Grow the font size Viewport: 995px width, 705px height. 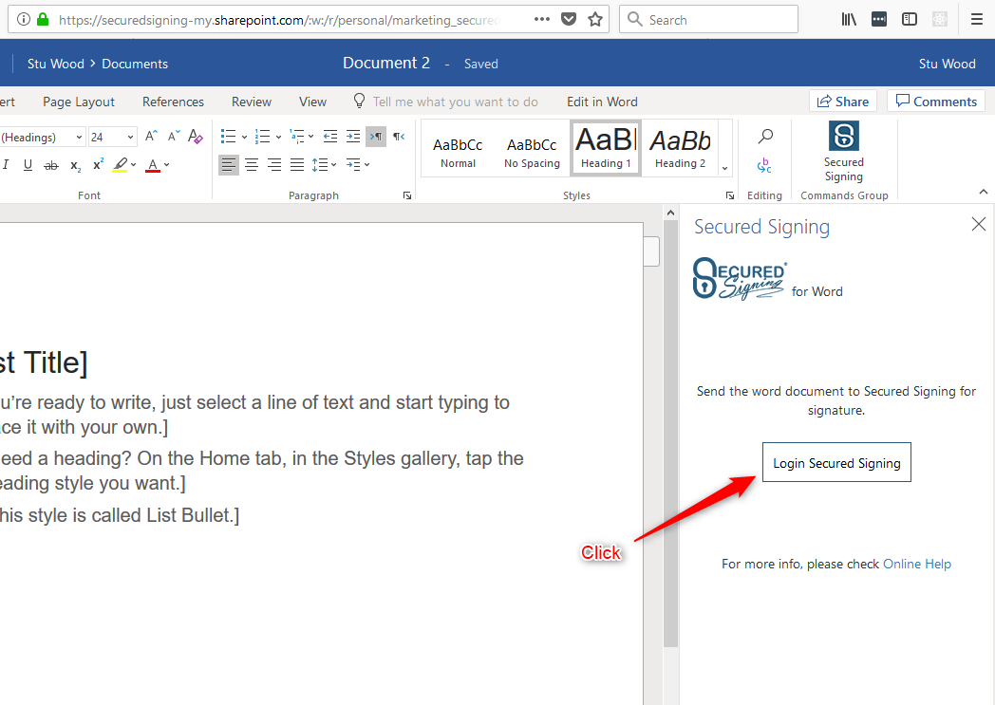[150, 137]
